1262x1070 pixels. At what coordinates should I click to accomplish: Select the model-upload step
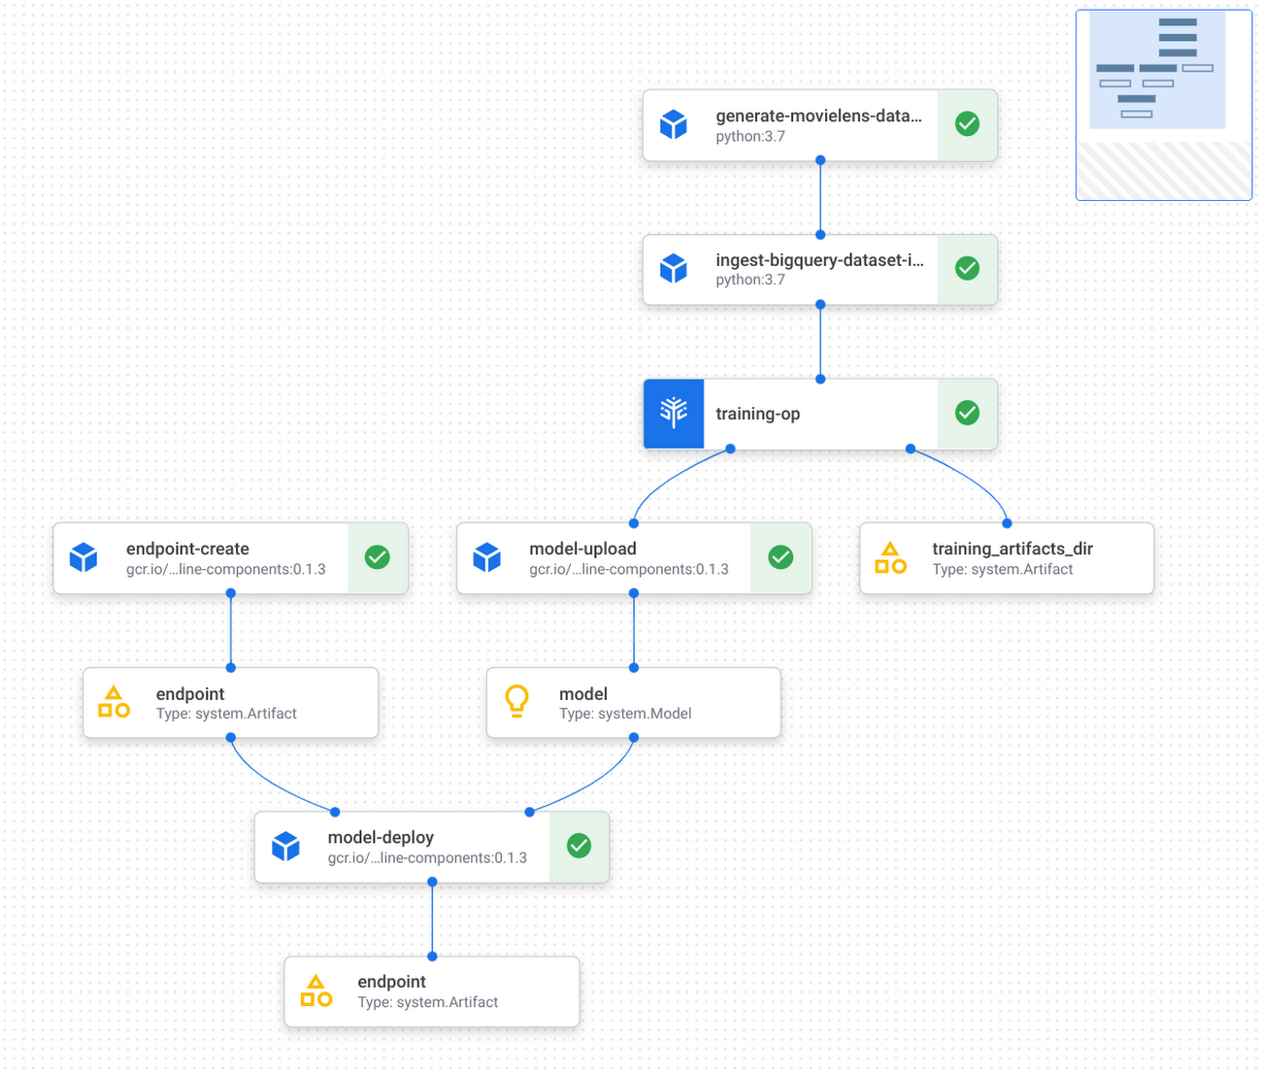[x=634, y=558]
